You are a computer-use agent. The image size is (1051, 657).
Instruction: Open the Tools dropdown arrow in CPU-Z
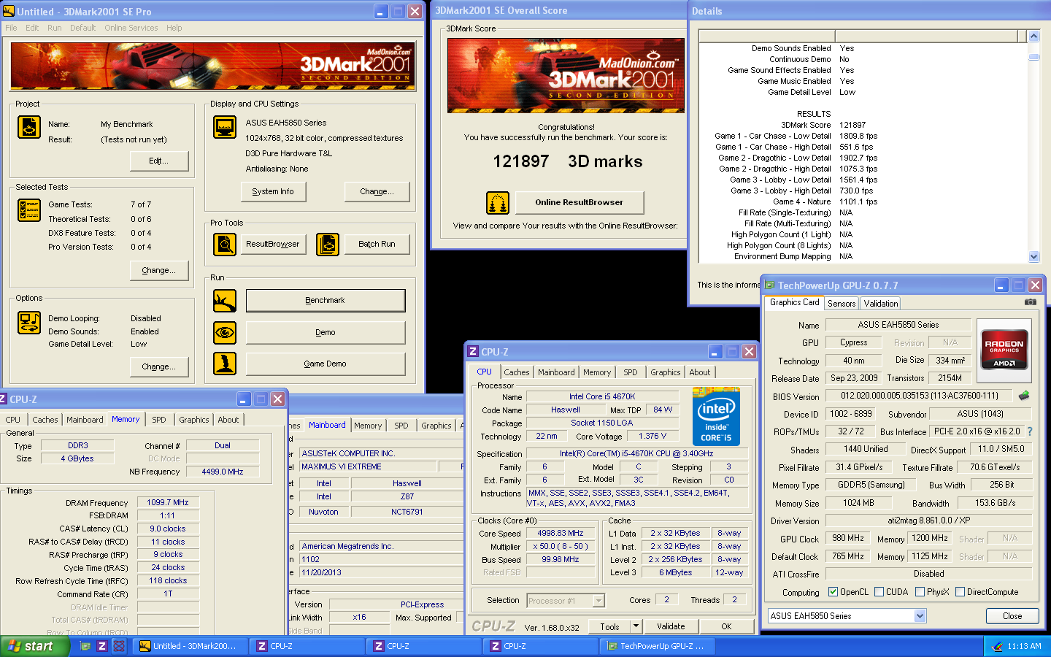point(636,626)
